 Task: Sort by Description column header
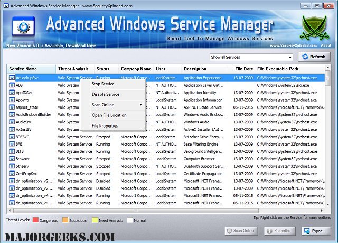coord(204,69)
